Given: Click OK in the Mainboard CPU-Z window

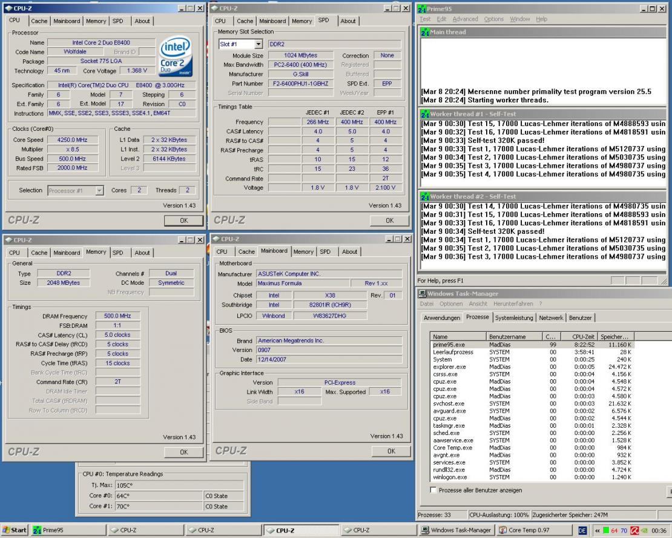Looking at the screenshot, I should pyautogui.click(x=391, y=451).
